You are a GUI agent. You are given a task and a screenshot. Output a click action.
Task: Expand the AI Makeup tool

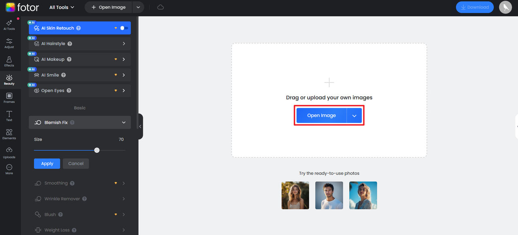click(x=124, y=59)
